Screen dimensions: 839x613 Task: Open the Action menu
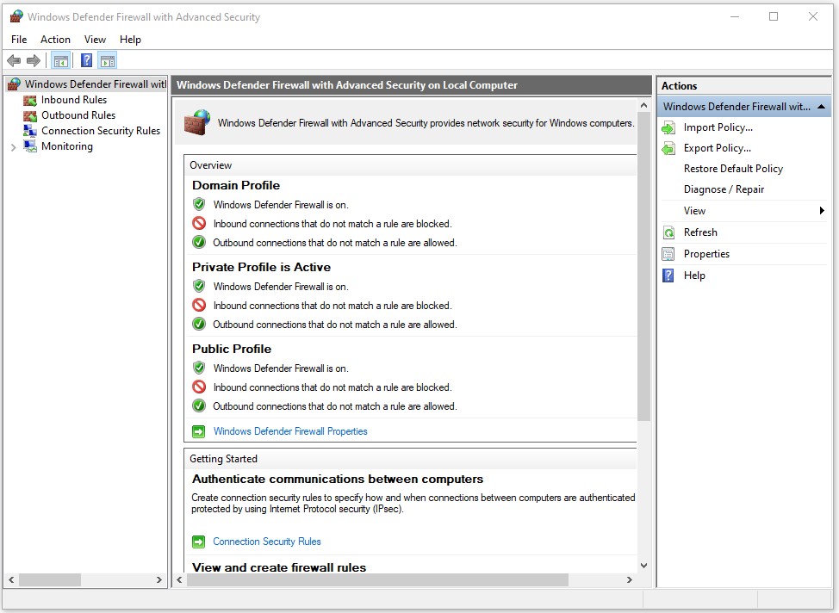tap(55, 40)
